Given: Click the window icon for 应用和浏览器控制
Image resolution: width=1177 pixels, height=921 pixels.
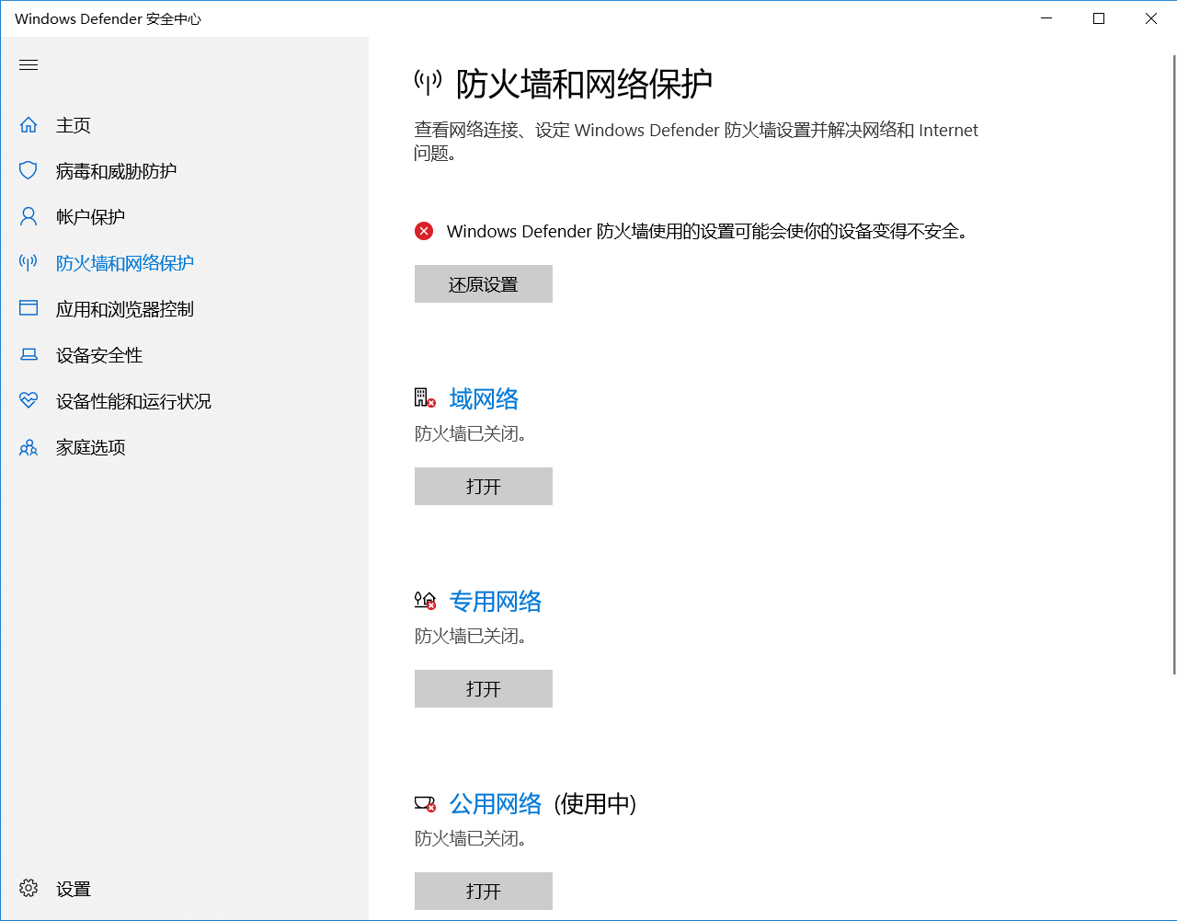Looking at the screenshot, I should click(x=29, y=308).
